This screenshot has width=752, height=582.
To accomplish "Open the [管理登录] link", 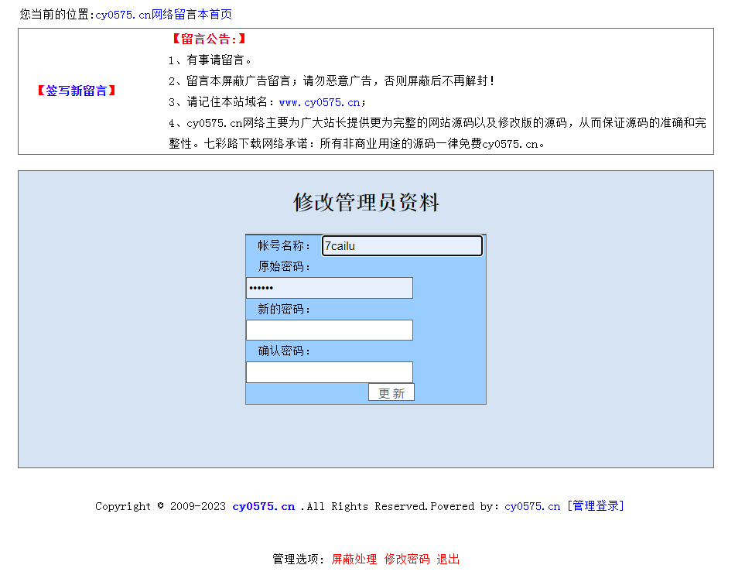I will [x=595, y=506].
